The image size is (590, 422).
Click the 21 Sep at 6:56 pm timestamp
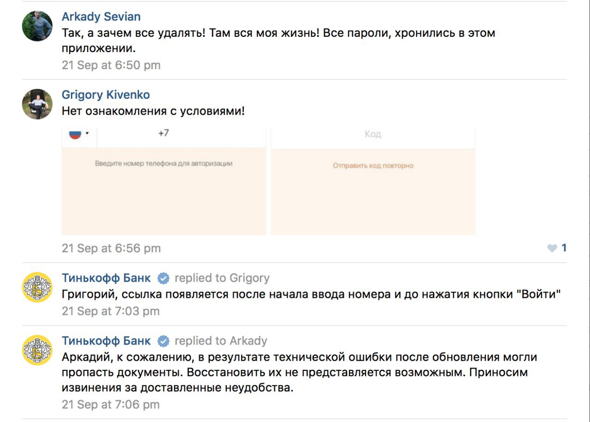tap(111, 248)
